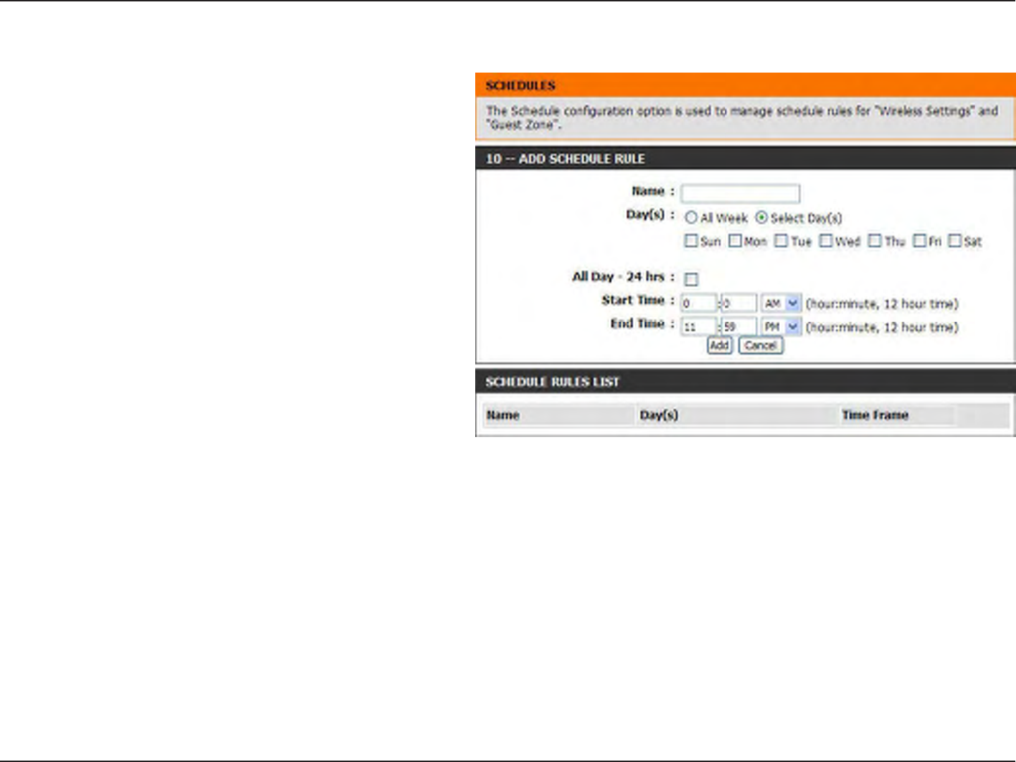
Task: Cancel the schedule rule form
Action: (761, 345)
